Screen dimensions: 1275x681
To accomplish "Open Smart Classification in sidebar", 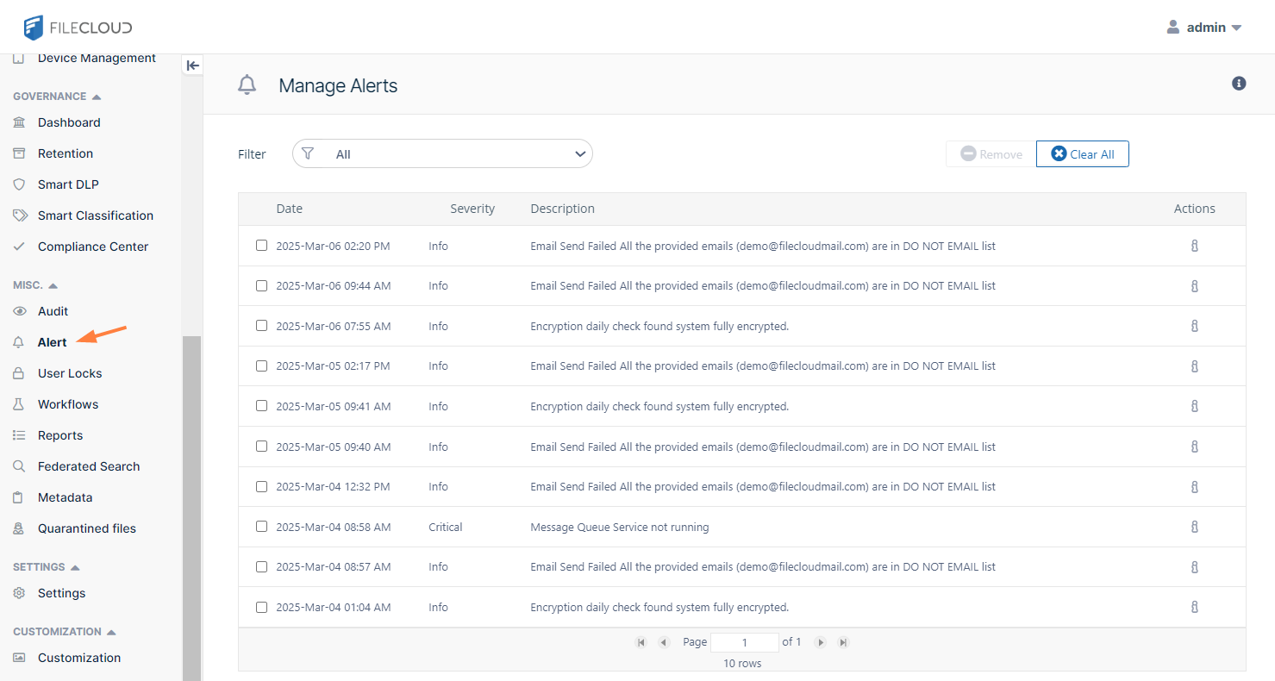I will (x=95, y=216).
